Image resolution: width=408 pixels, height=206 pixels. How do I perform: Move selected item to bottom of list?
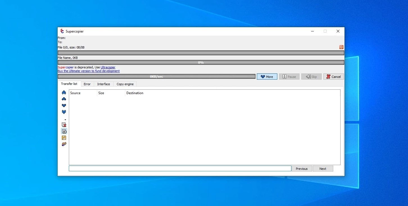pos(64,112)
